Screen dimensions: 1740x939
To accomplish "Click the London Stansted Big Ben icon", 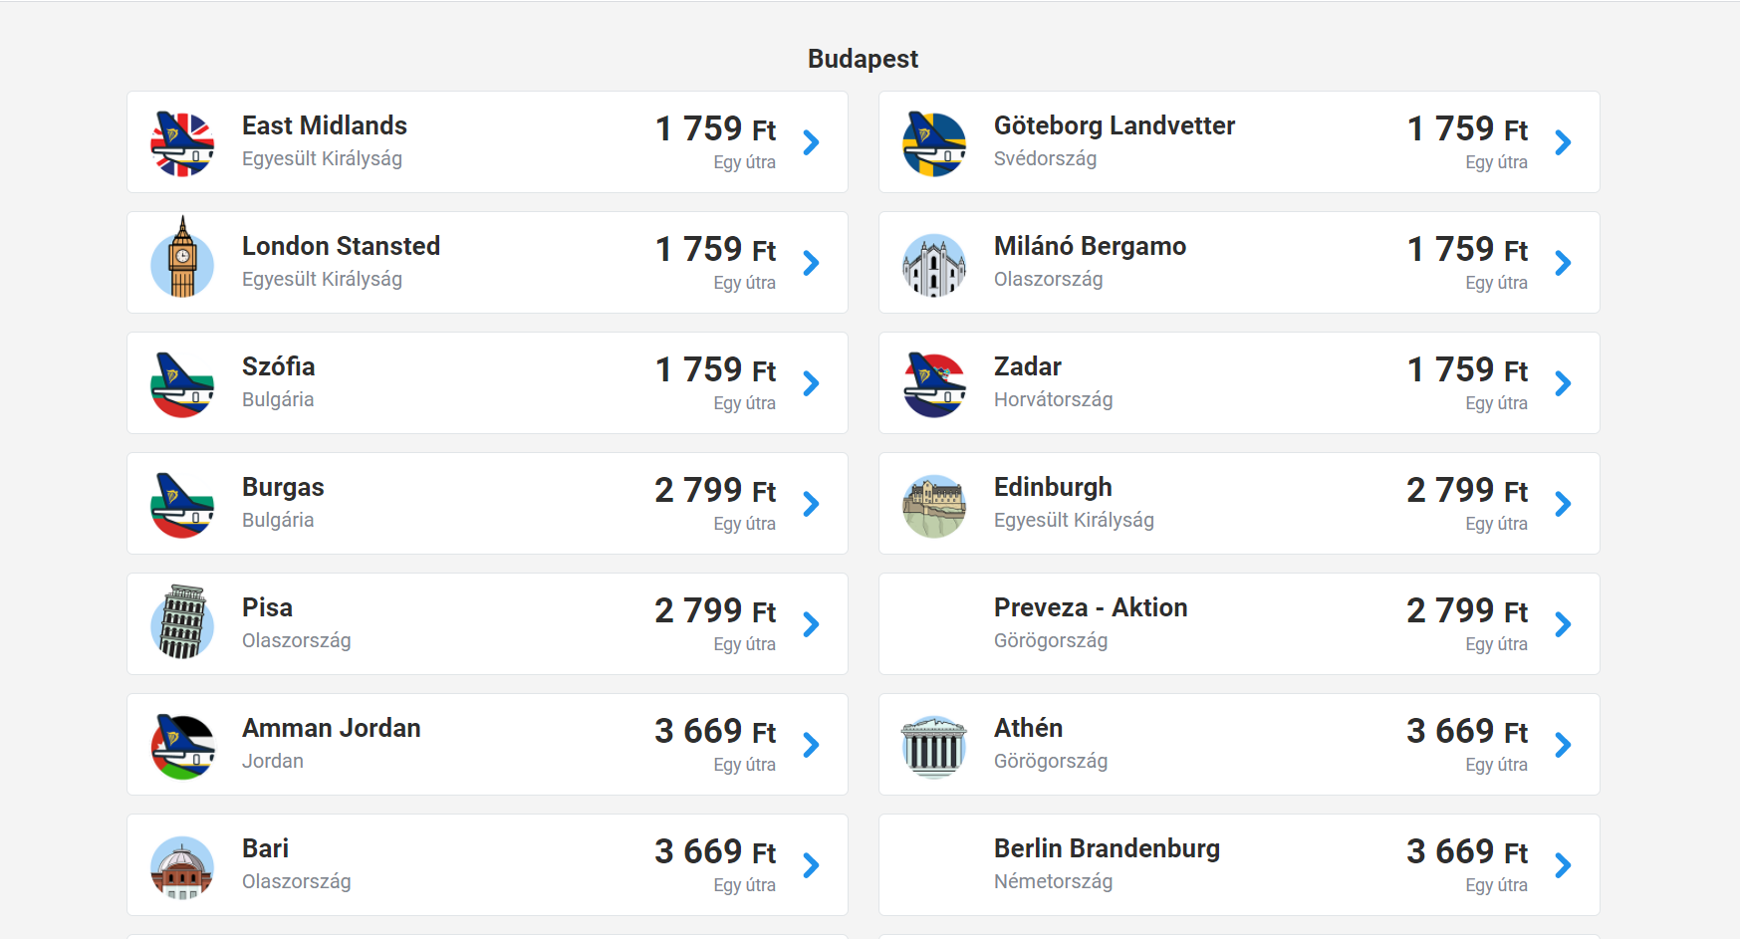I will tap(182, 261).
